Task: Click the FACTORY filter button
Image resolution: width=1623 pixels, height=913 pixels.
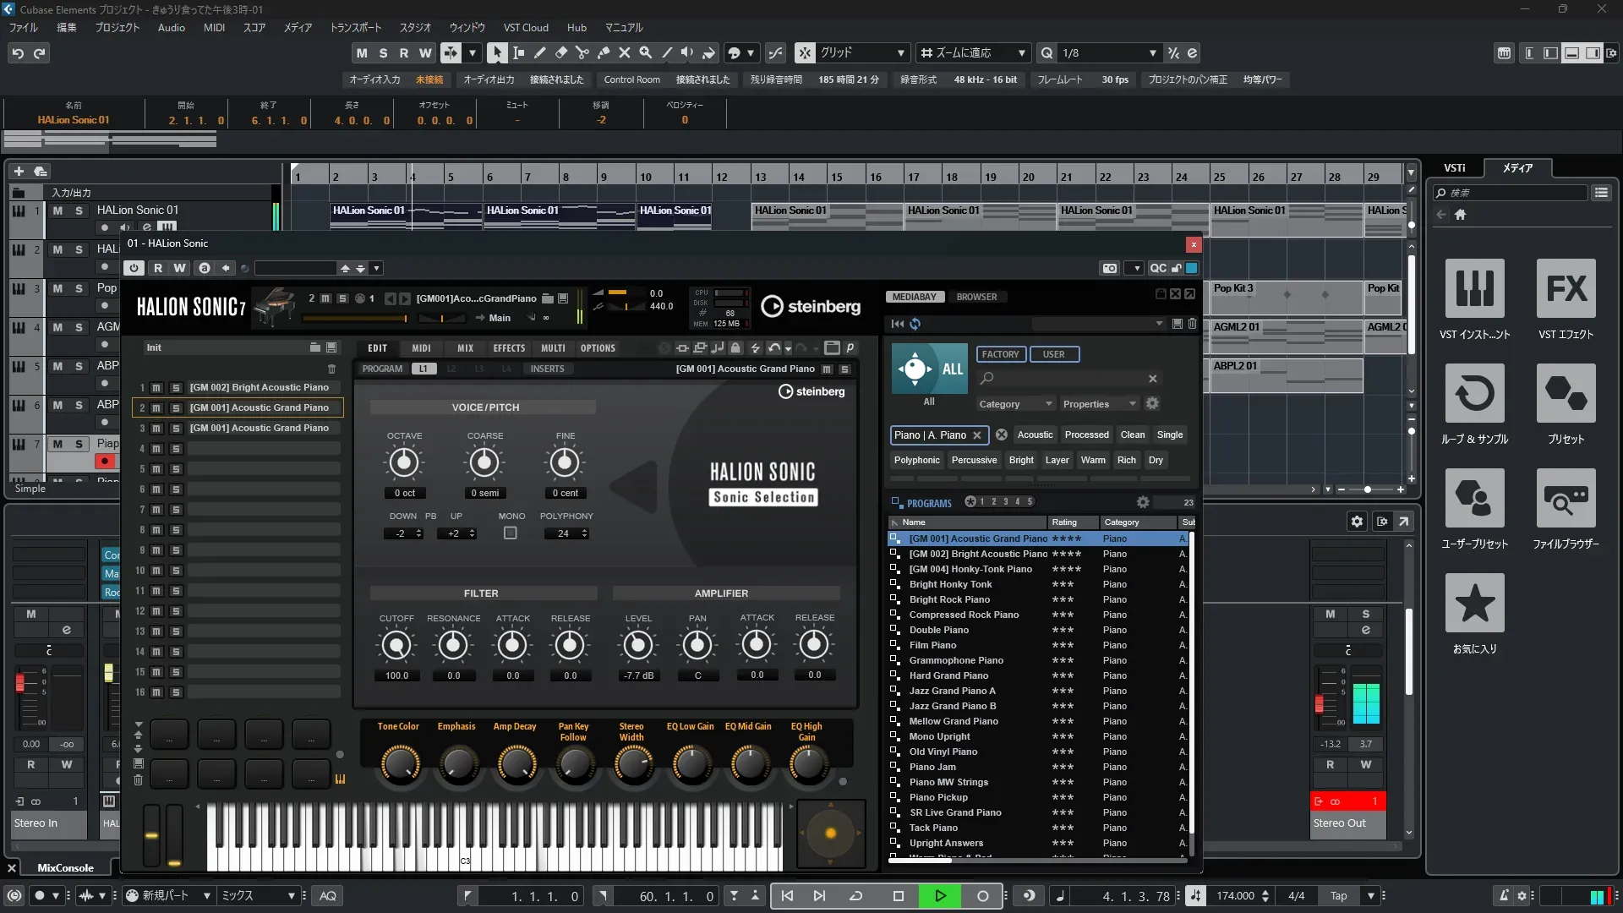Action: (1000, 354)
